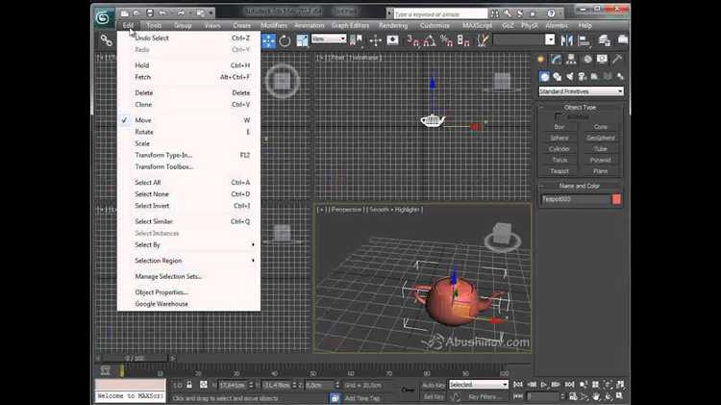Click the object name field
This screenshot has width=721, height=405.
[575, 199]
